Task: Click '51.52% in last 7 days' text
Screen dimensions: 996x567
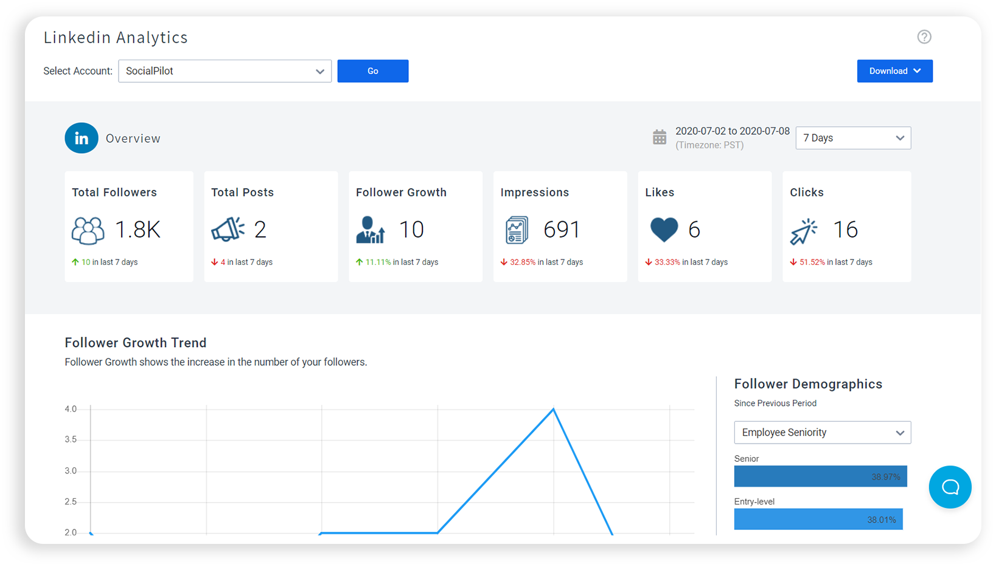Action: tap(836, 263)
